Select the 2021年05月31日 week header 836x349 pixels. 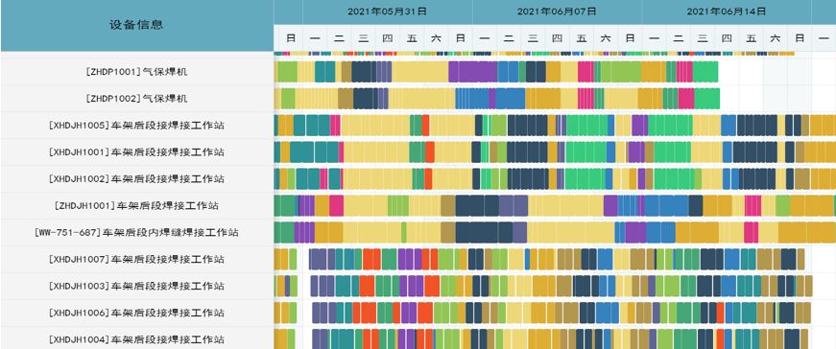(x=387, y=12)
